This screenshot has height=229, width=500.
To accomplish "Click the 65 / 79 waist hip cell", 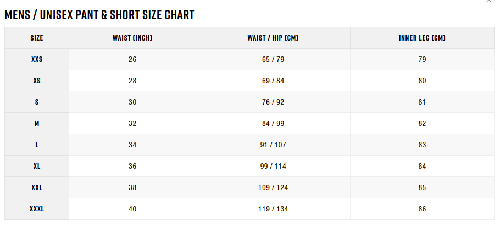I will [273, 59].
